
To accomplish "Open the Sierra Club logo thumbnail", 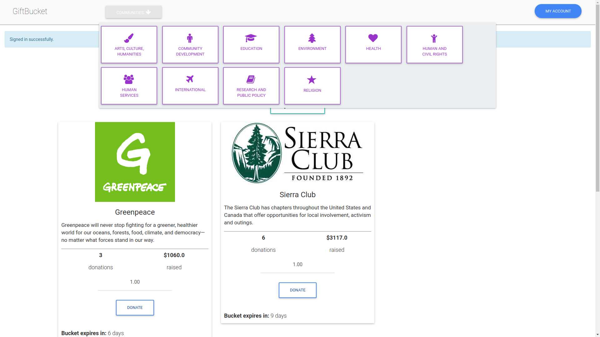I will [297, 153].
